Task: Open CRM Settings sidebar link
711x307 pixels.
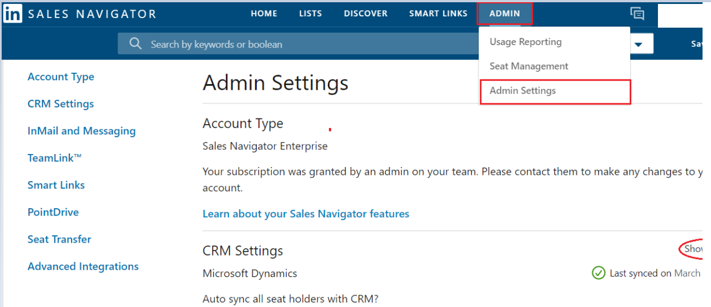Action: [61, 104]
